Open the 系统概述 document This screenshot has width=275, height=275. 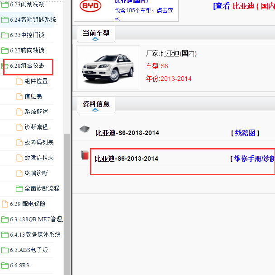click(36, 112)
